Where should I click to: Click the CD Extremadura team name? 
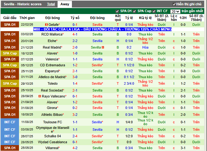53,65
